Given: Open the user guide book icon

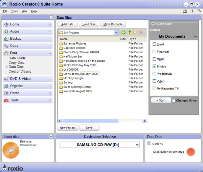Looking at the screenshot, I should click(185, 11).
